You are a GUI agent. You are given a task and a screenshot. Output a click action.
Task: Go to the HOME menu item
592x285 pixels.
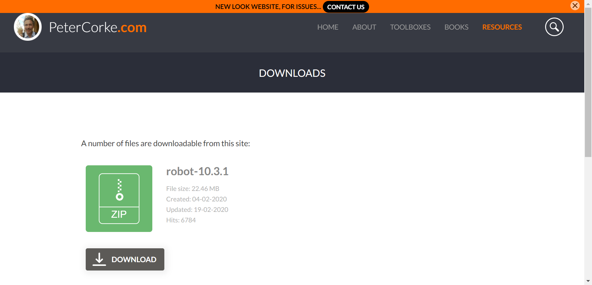tap(328, 27)
